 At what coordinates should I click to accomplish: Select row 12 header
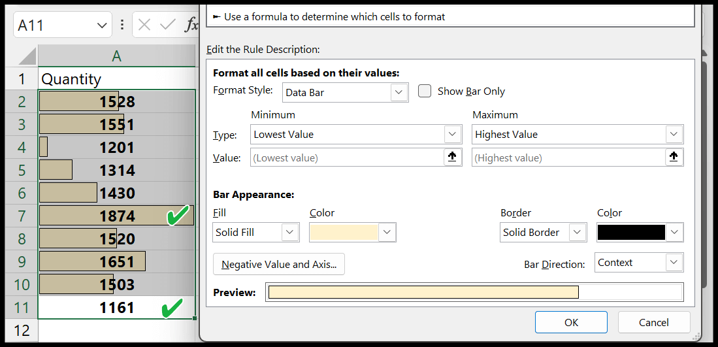tap(22, 330)
